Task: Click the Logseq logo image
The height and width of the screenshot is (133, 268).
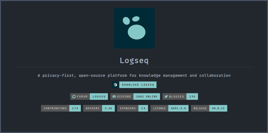Action: (134, 28)
